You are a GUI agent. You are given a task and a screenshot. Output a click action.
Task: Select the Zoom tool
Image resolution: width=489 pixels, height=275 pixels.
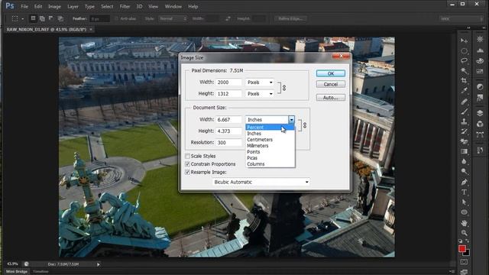464,232
